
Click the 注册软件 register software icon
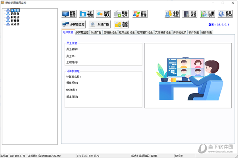coord(207,14)
